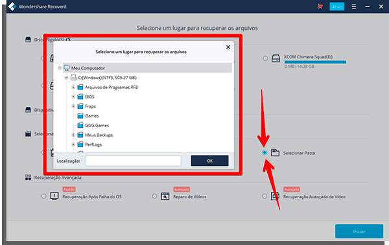This screenshot has height=245, width=389.
Task: Click the Reparo de Vídeos repair icon
Action: coord(165,196)
